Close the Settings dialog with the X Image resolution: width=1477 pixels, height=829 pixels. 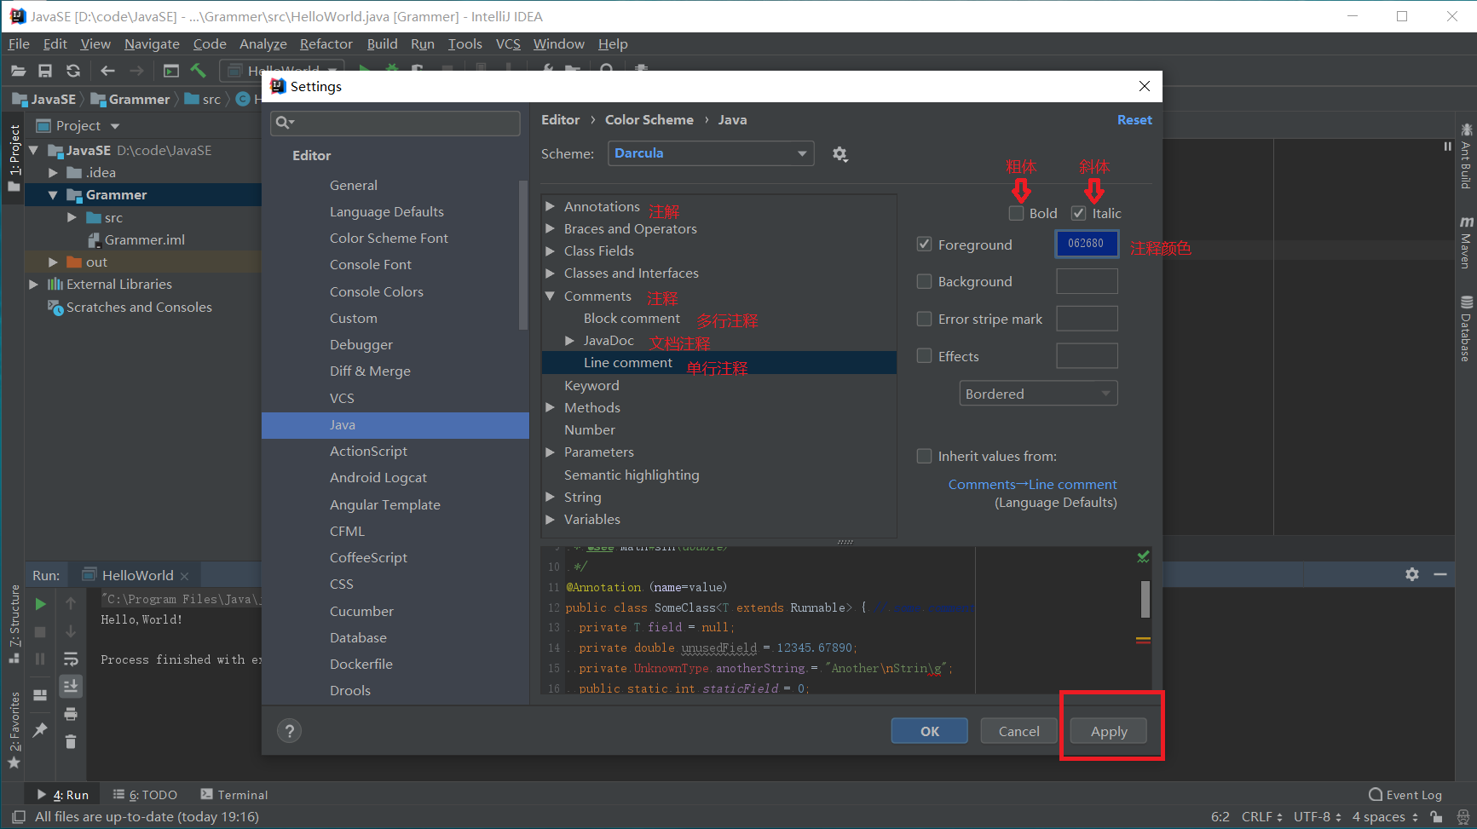[x=1145, y=86]
